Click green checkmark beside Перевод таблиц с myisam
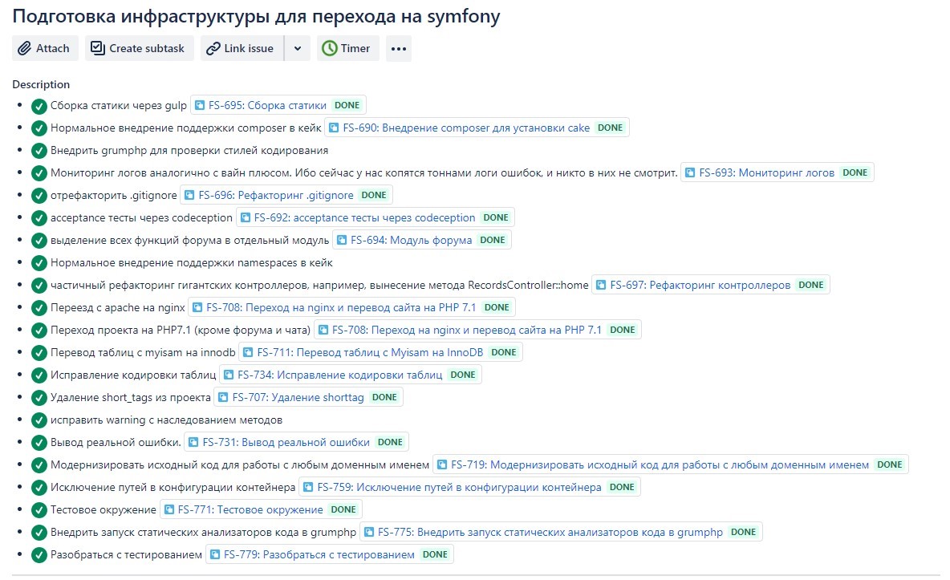The height and width of the screenshot is (580, 950). (39, 353)
